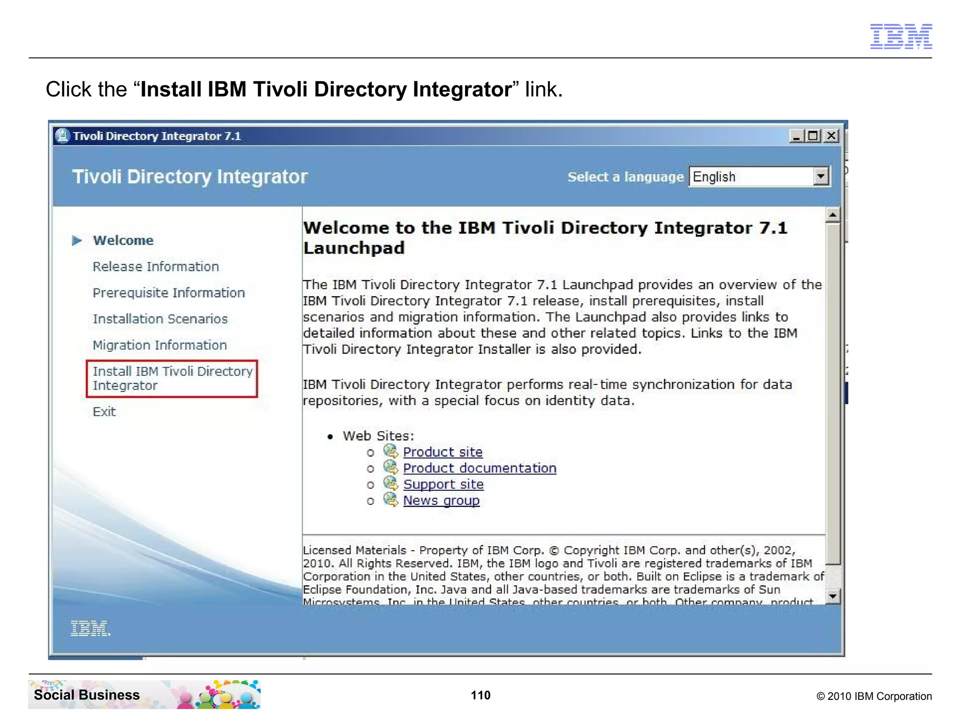
Task: Click the scrollbar down arrow
Action: point(833,597)
